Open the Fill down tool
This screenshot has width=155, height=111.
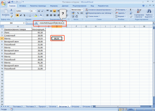[130, 13]
